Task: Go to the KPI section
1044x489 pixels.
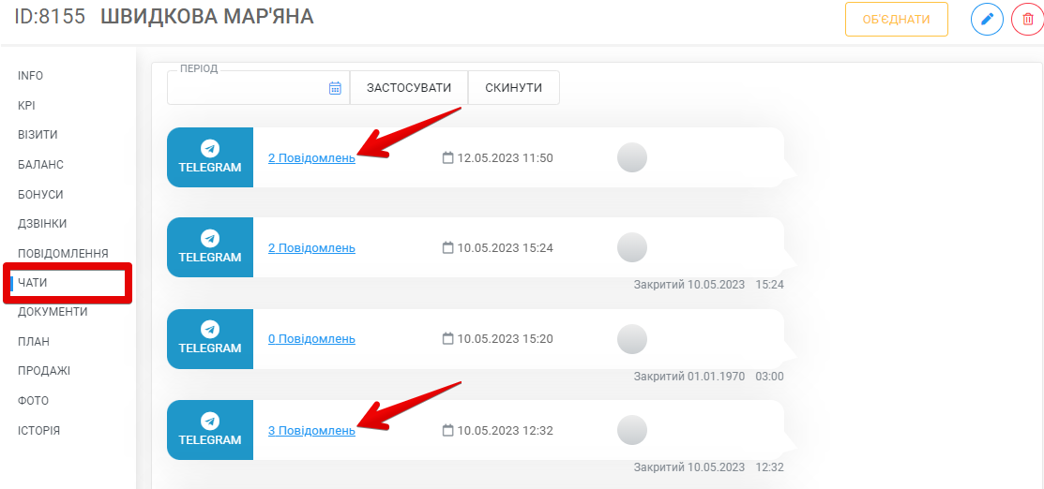Action: point(26,105)
